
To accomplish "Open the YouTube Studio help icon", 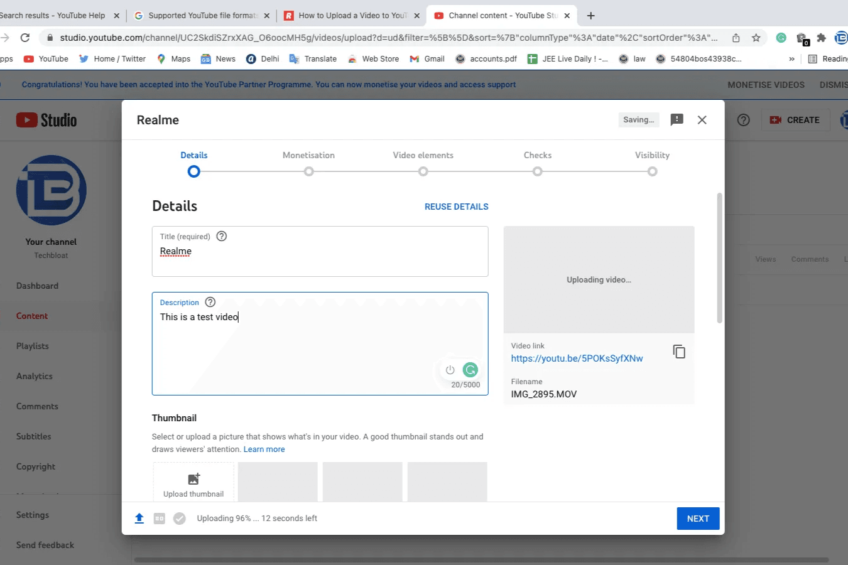I will click(x=744, y=120).
